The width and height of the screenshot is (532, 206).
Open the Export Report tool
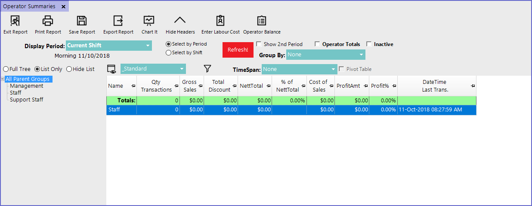[x=118, y=21]
